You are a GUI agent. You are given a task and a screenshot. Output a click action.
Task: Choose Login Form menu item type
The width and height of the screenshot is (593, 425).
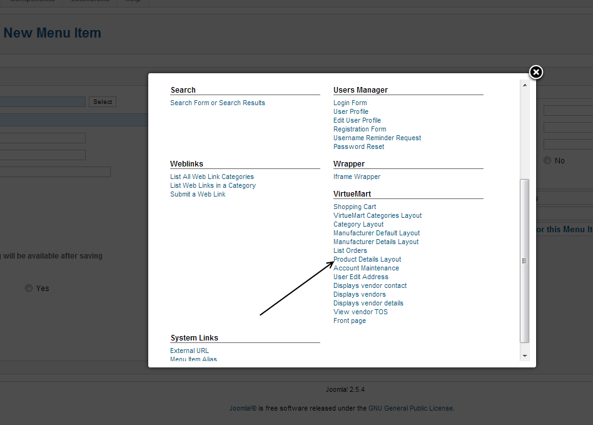tap(350, 103)
